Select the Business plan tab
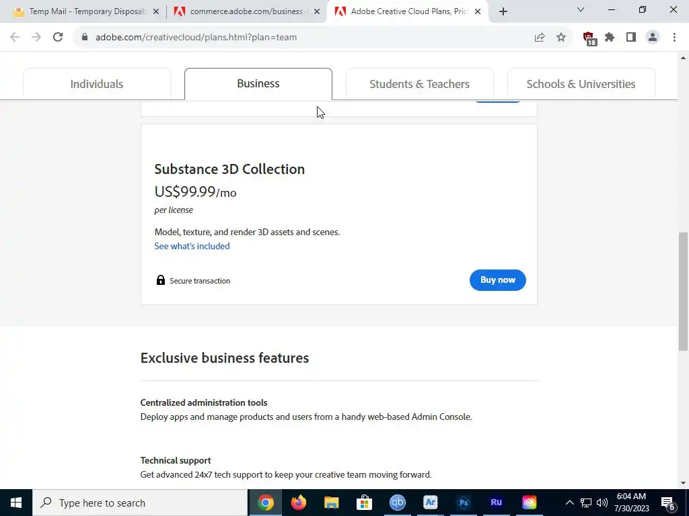 (x=258, y=83)
